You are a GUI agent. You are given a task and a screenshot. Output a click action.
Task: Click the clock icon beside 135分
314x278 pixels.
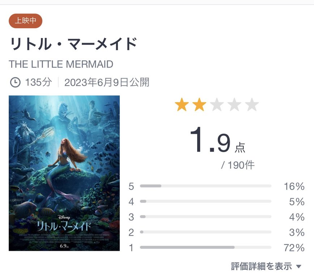click(15, 82)
